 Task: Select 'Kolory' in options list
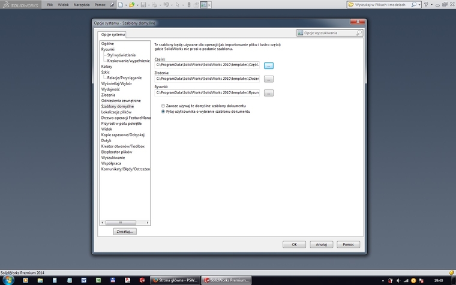106,67
